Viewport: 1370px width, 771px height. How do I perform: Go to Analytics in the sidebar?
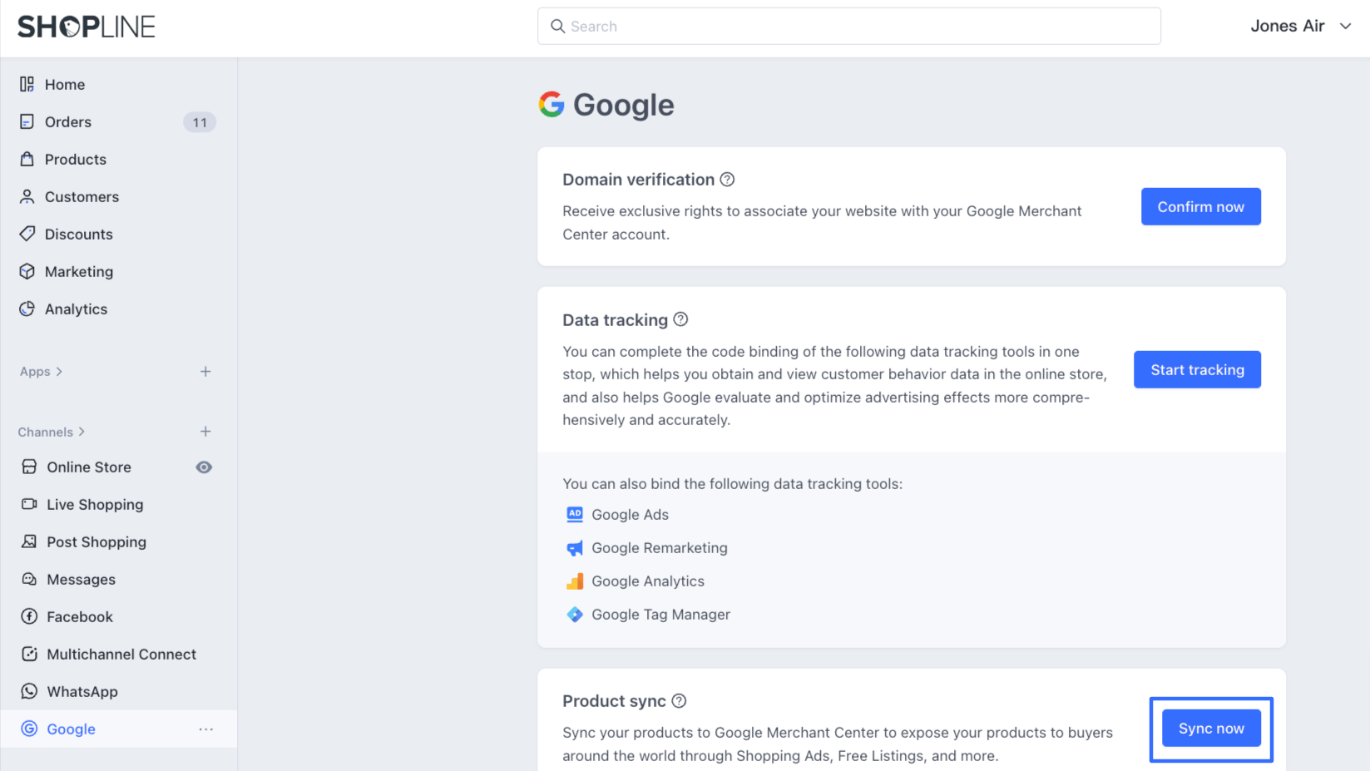click(76, 309)
